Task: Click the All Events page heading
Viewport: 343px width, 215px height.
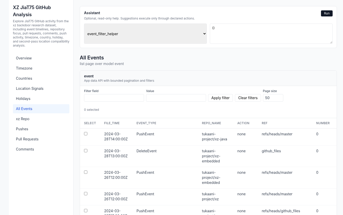Action: tap(92, 58)
